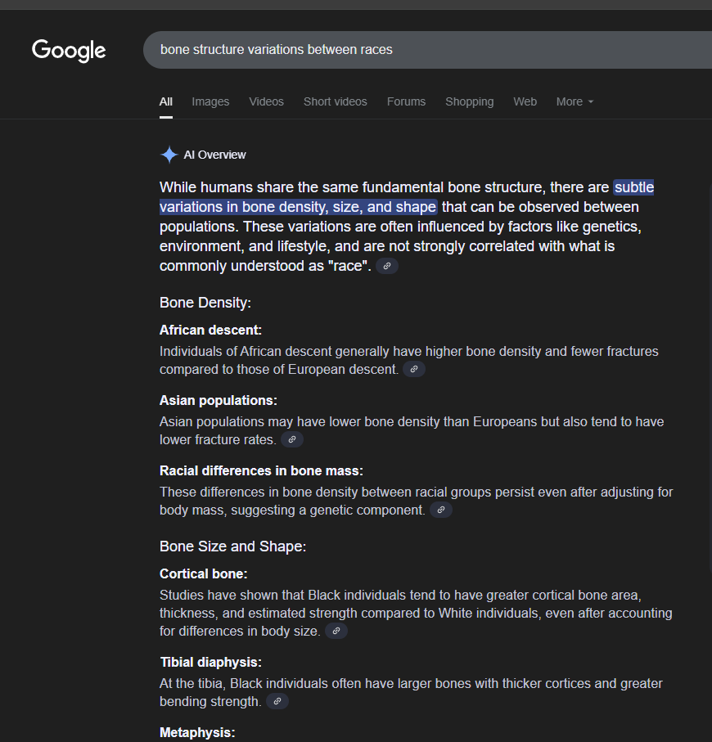Go to the Shopping tab
Image resolution: width=712 pixels, height=742 pixels.
tap(469, 101)
